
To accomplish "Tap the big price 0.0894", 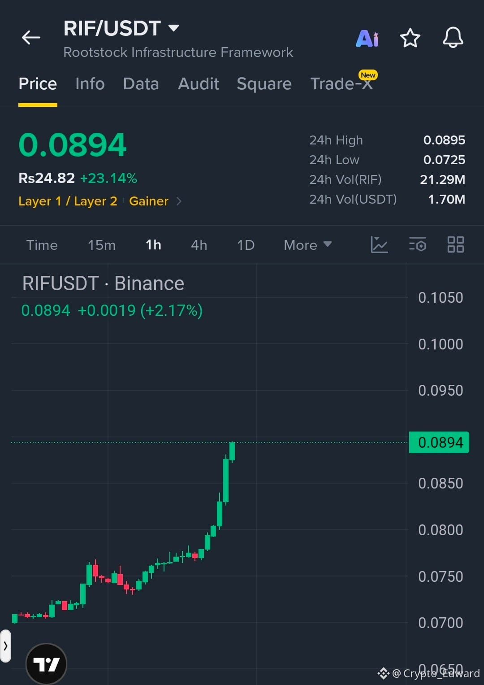I will (x=73, y=145).
